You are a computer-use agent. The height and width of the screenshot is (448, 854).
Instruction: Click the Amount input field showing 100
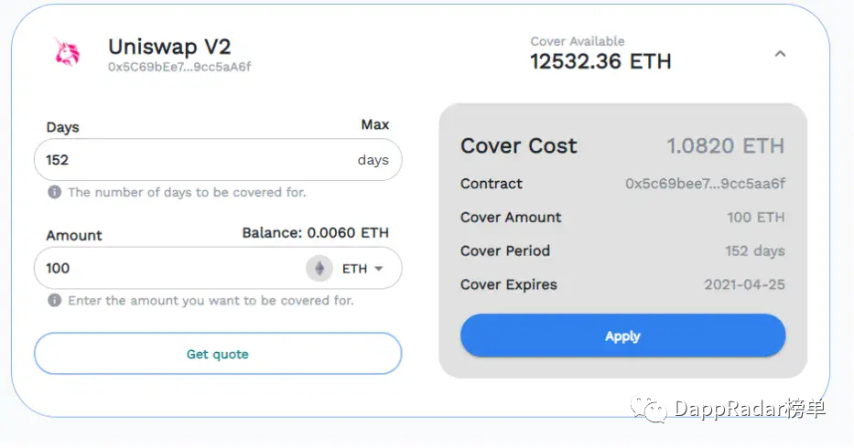[168, 269]
